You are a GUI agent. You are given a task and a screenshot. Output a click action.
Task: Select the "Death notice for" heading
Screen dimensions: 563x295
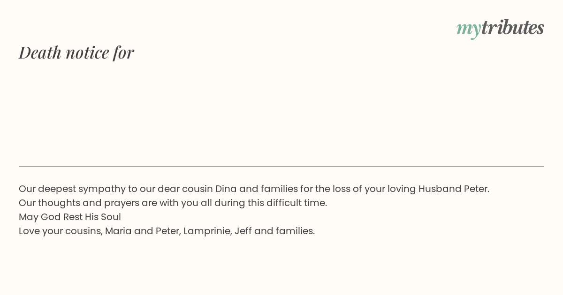tap(76, 52)
